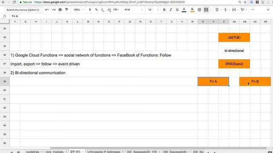Select column X header
The image size is (273, 153).
click(x=203, y=22)
